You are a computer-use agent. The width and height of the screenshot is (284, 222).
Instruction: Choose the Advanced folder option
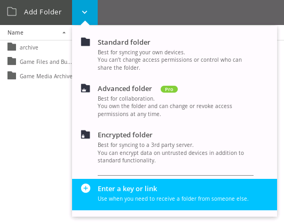175,101
